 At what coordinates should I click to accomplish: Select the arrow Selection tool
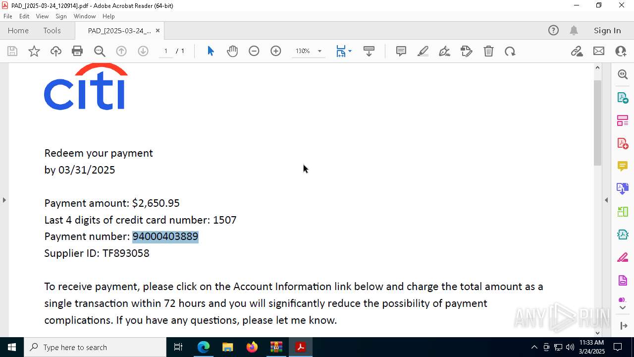(x=211, y=51)
